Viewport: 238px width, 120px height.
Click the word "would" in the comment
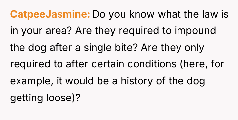click(x=80, y=81)
